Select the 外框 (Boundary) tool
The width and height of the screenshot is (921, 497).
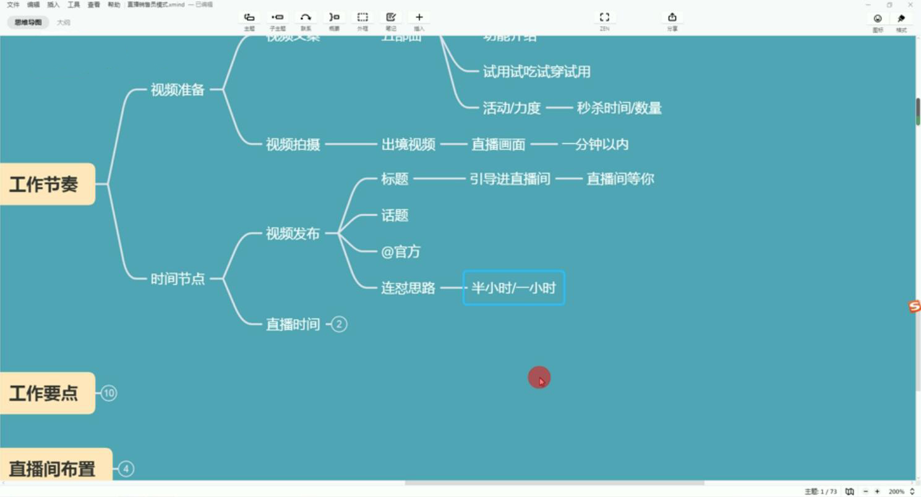click(362, 17)
